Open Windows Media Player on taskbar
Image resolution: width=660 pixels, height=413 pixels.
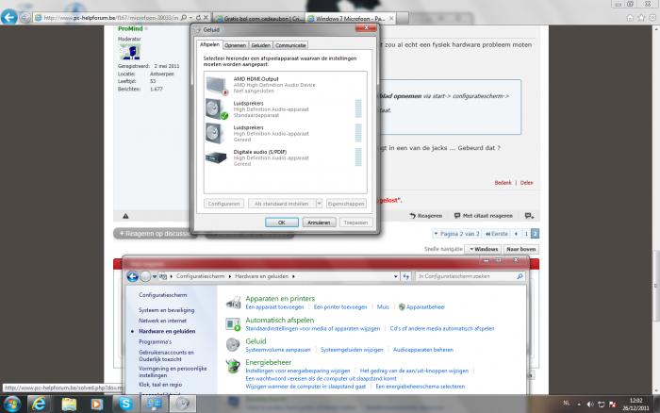click(97, 405)
